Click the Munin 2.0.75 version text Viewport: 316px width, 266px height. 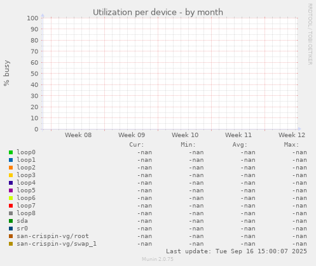pyautogui.click(x=158, y=259)
